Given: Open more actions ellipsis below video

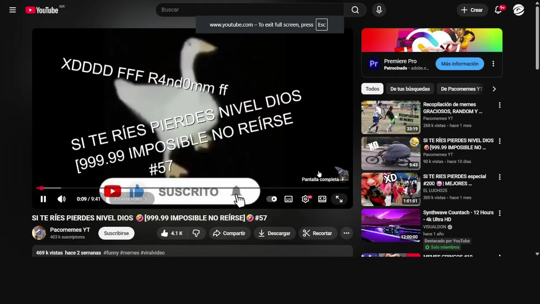Looking at the screenshot, I should 346,233.
